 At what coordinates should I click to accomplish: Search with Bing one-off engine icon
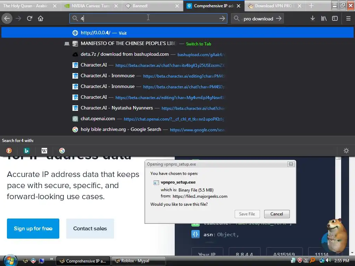tap(27, 151)
